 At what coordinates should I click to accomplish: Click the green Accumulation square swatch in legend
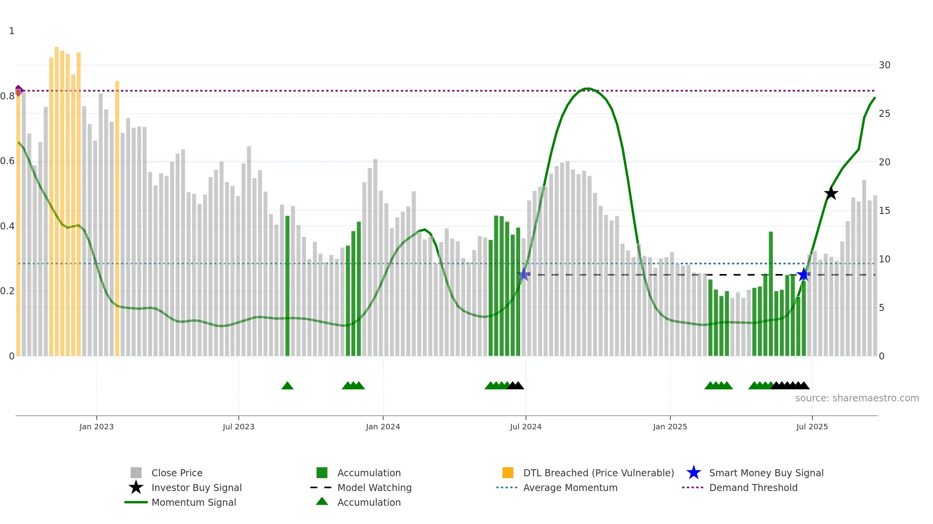322,473
